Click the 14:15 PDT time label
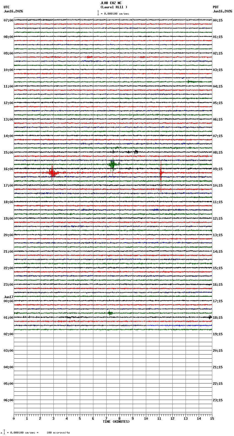The image size is (234, 436). (218, 252)
